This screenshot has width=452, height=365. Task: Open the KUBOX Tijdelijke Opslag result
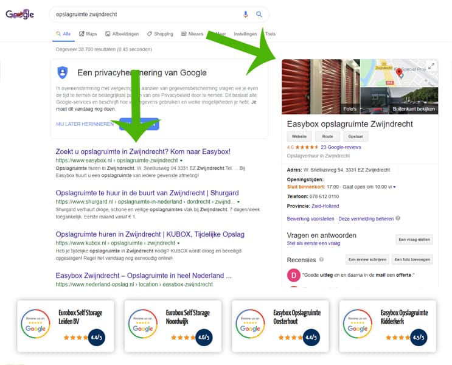[x=150, y=234]
